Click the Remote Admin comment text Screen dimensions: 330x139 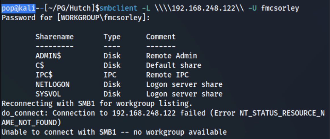pos(172,56)
